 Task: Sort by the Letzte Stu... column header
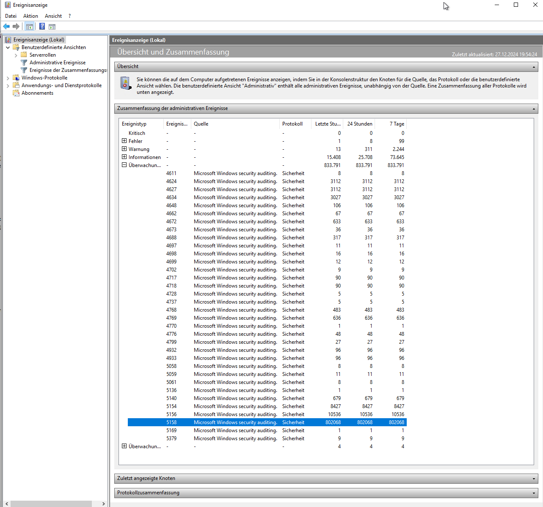click(327, 124)
